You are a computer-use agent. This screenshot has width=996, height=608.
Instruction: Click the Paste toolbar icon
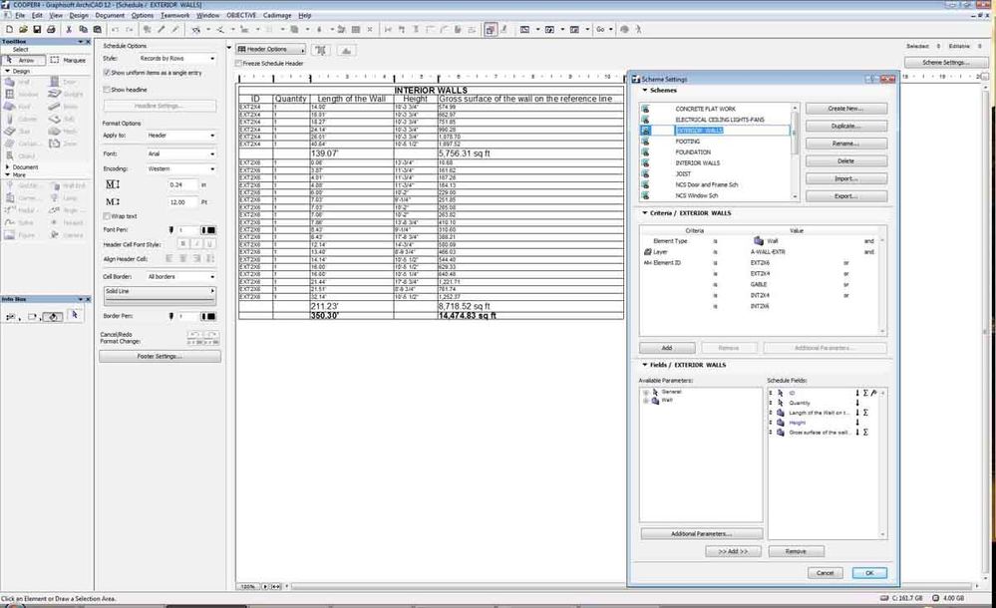(97, 29)
